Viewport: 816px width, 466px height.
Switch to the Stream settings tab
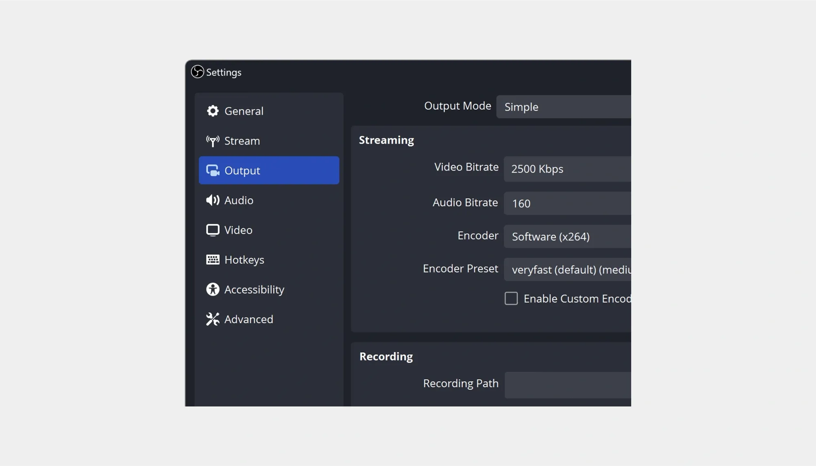pyautogui.click(x=242, y=141)
